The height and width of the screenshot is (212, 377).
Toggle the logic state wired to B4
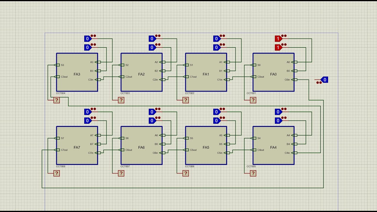(x=278, y=121)
